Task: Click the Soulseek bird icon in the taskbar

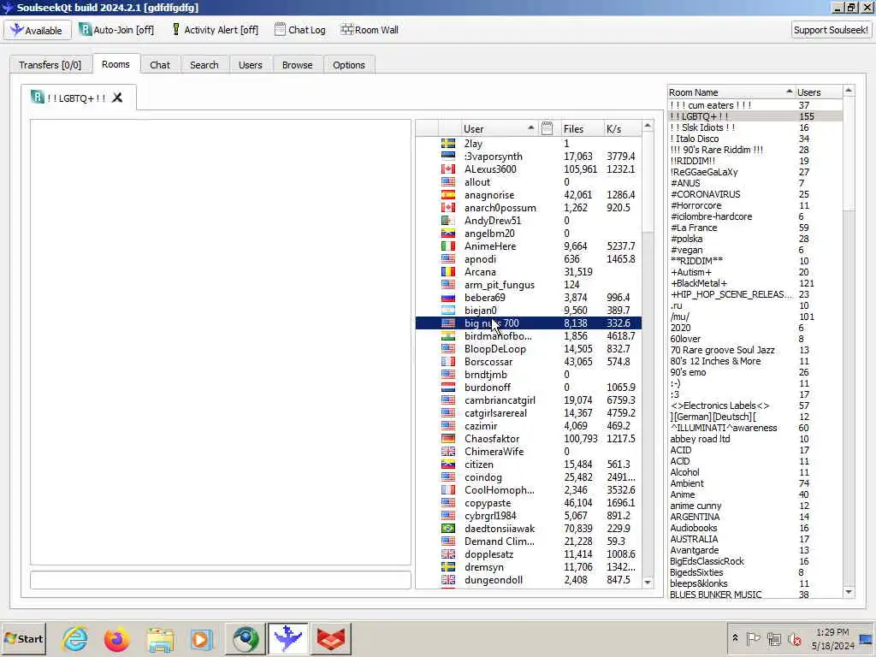Action: click(x=288, y=639)
